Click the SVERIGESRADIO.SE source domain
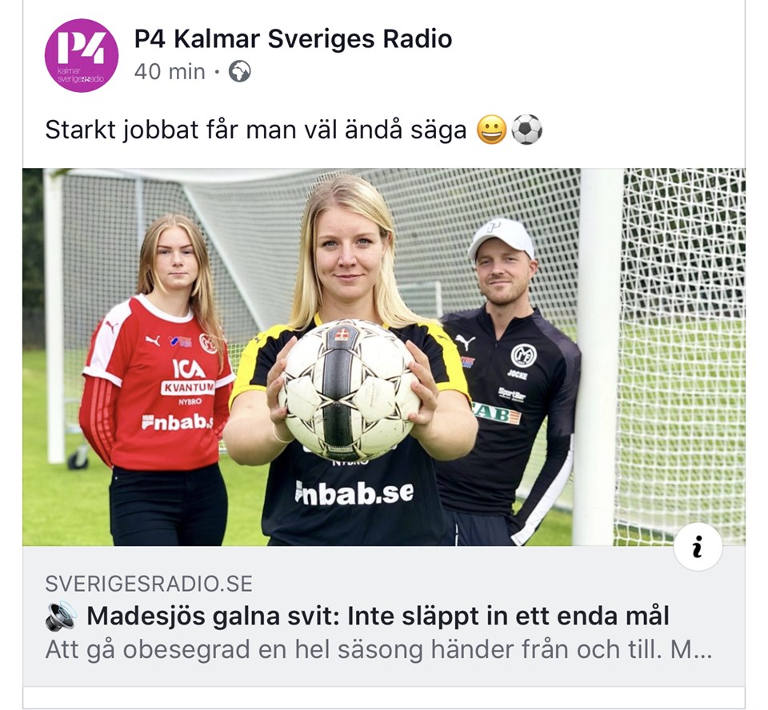This screenshot has height=710, width=768. tap(149, 584)
